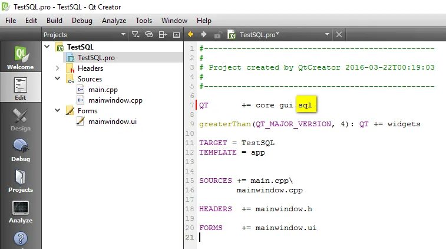Switch to Edit mode
This screenshot has height=249, width=446.
point(21,88)
